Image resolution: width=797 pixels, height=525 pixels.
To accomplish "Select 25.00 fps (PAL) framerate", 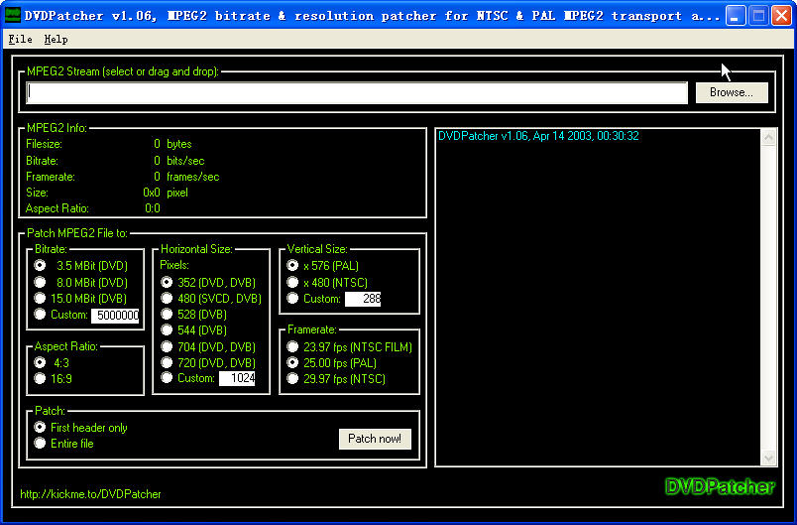I will click(292, 362).
